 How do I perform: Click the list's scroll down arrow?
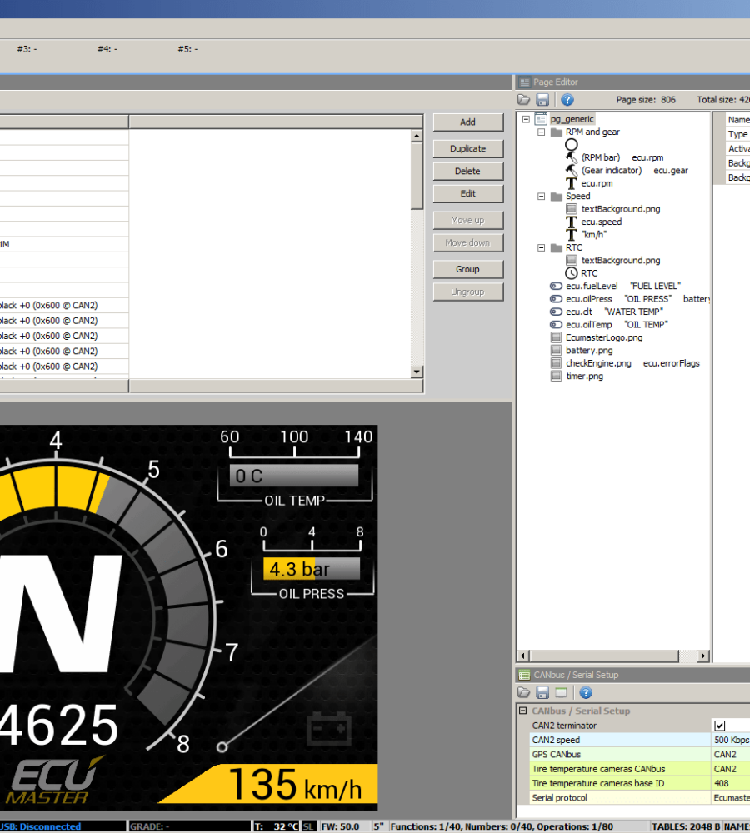coord(417,372)
